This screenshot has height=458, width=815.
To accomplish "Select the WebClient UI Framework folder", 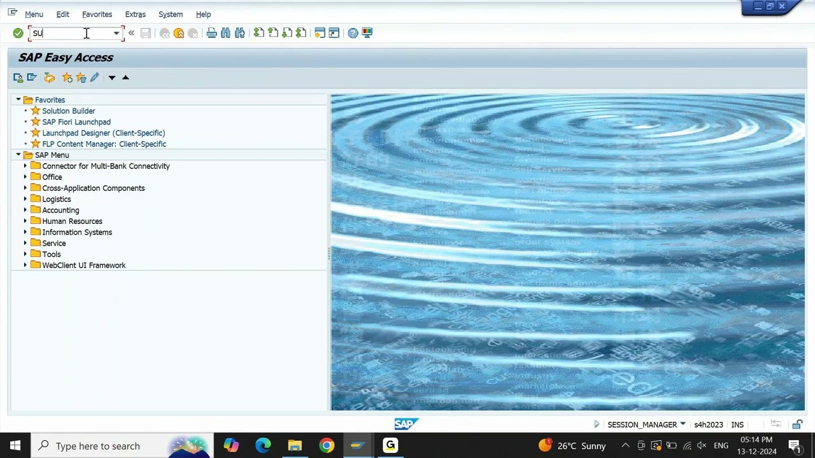I will [84, 265].
